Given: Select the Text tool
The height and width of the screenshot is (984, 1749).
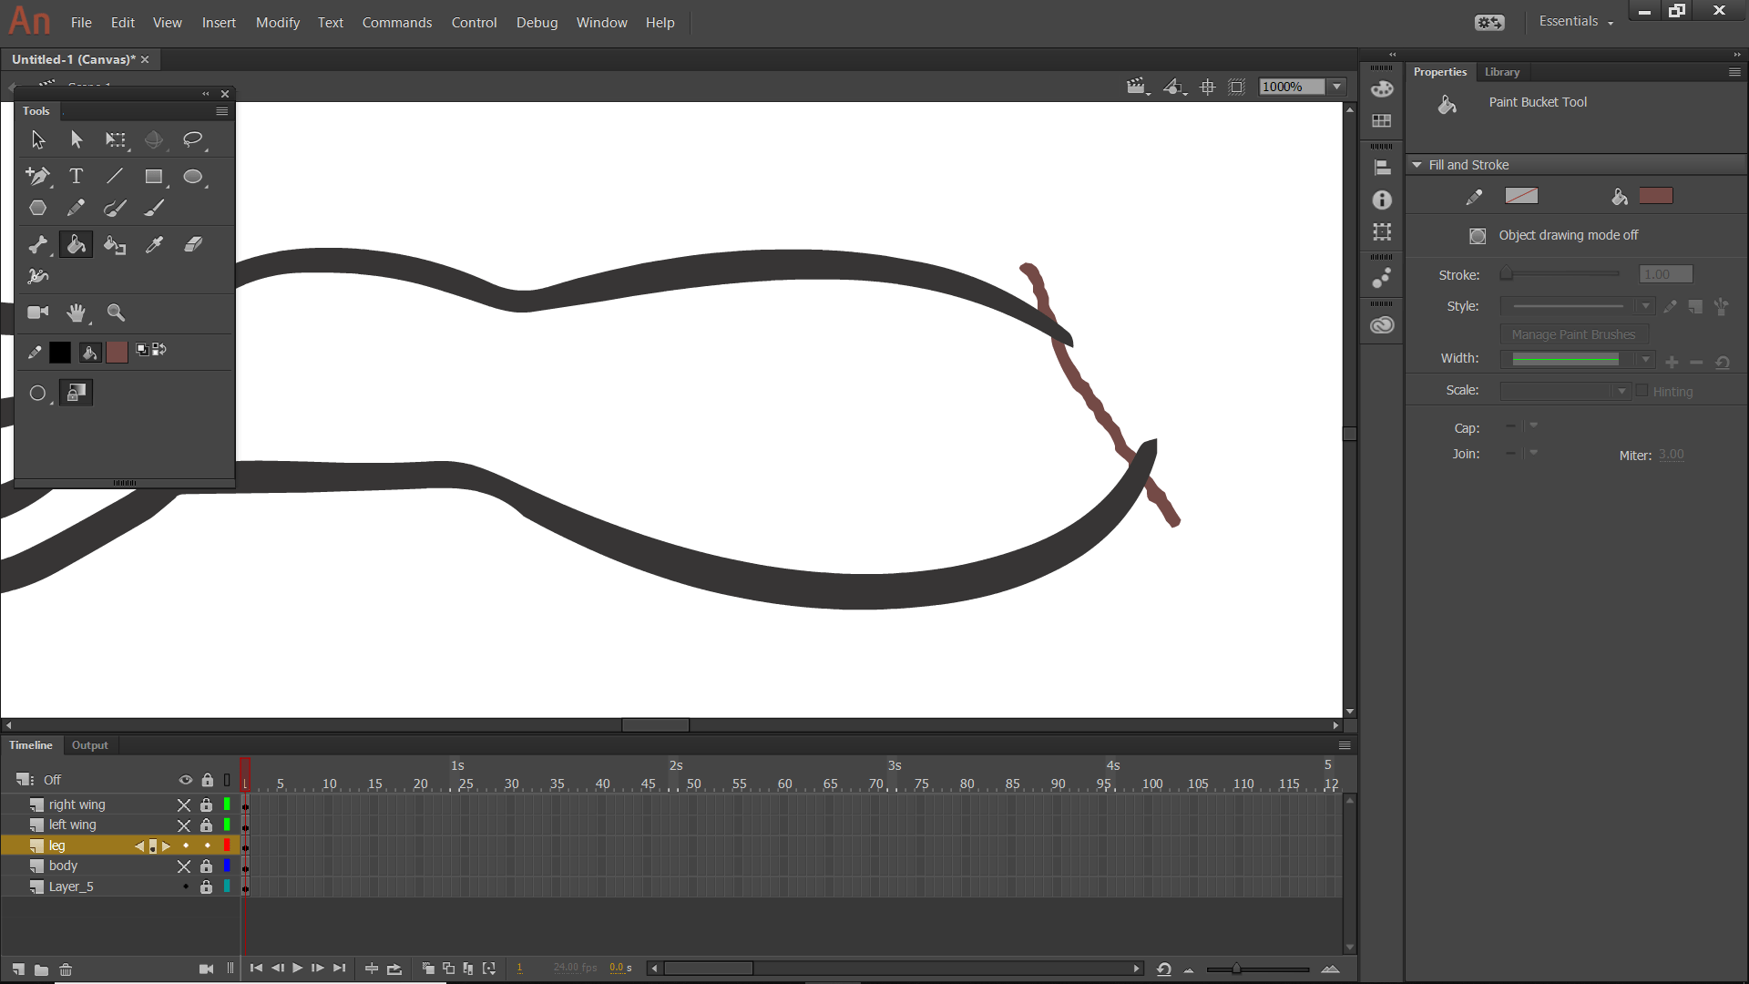Looking at the screenshot, I should [x=77, y=176].
